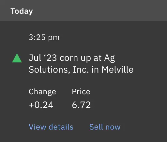Click the word up in the headline

tap(86, 59)
